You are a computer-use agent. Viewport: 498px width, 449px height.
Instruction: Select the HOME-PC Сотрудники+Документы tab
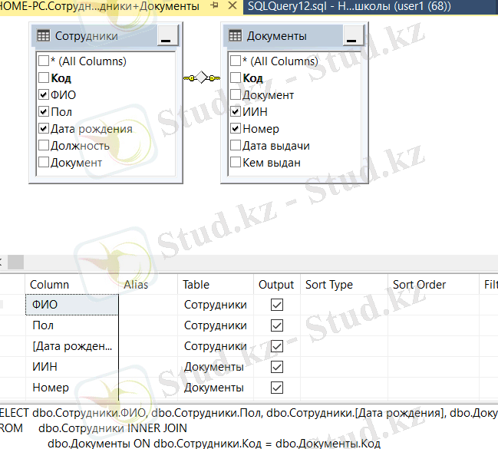pos(100,6)
